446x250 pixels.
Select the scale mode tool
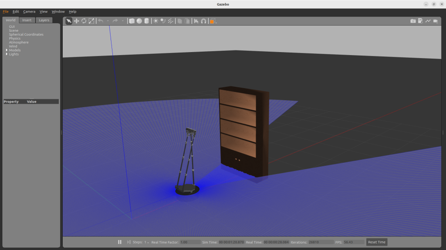click(x=91, y=21)
